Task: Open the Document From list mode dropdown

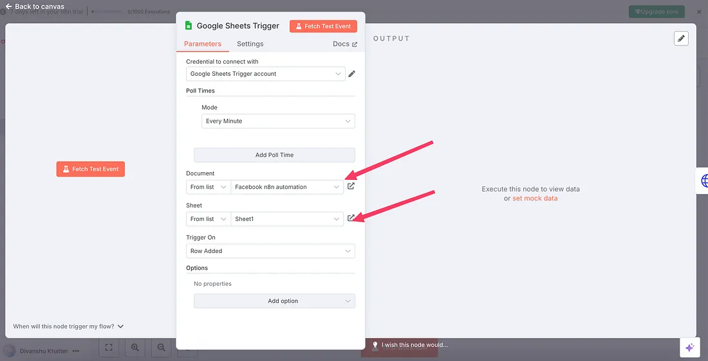Action: [x=208, y=186]
